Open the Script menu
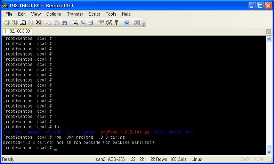Viewport: 274px width, 164px height. [x=94, y=14]
